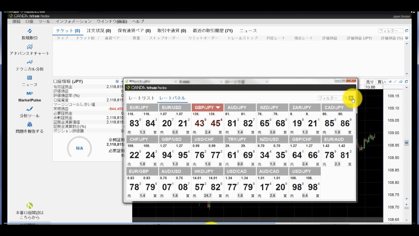The image size is (419, 236).
Task: Click the column settings icon in the table header
Action: [407, 38]
